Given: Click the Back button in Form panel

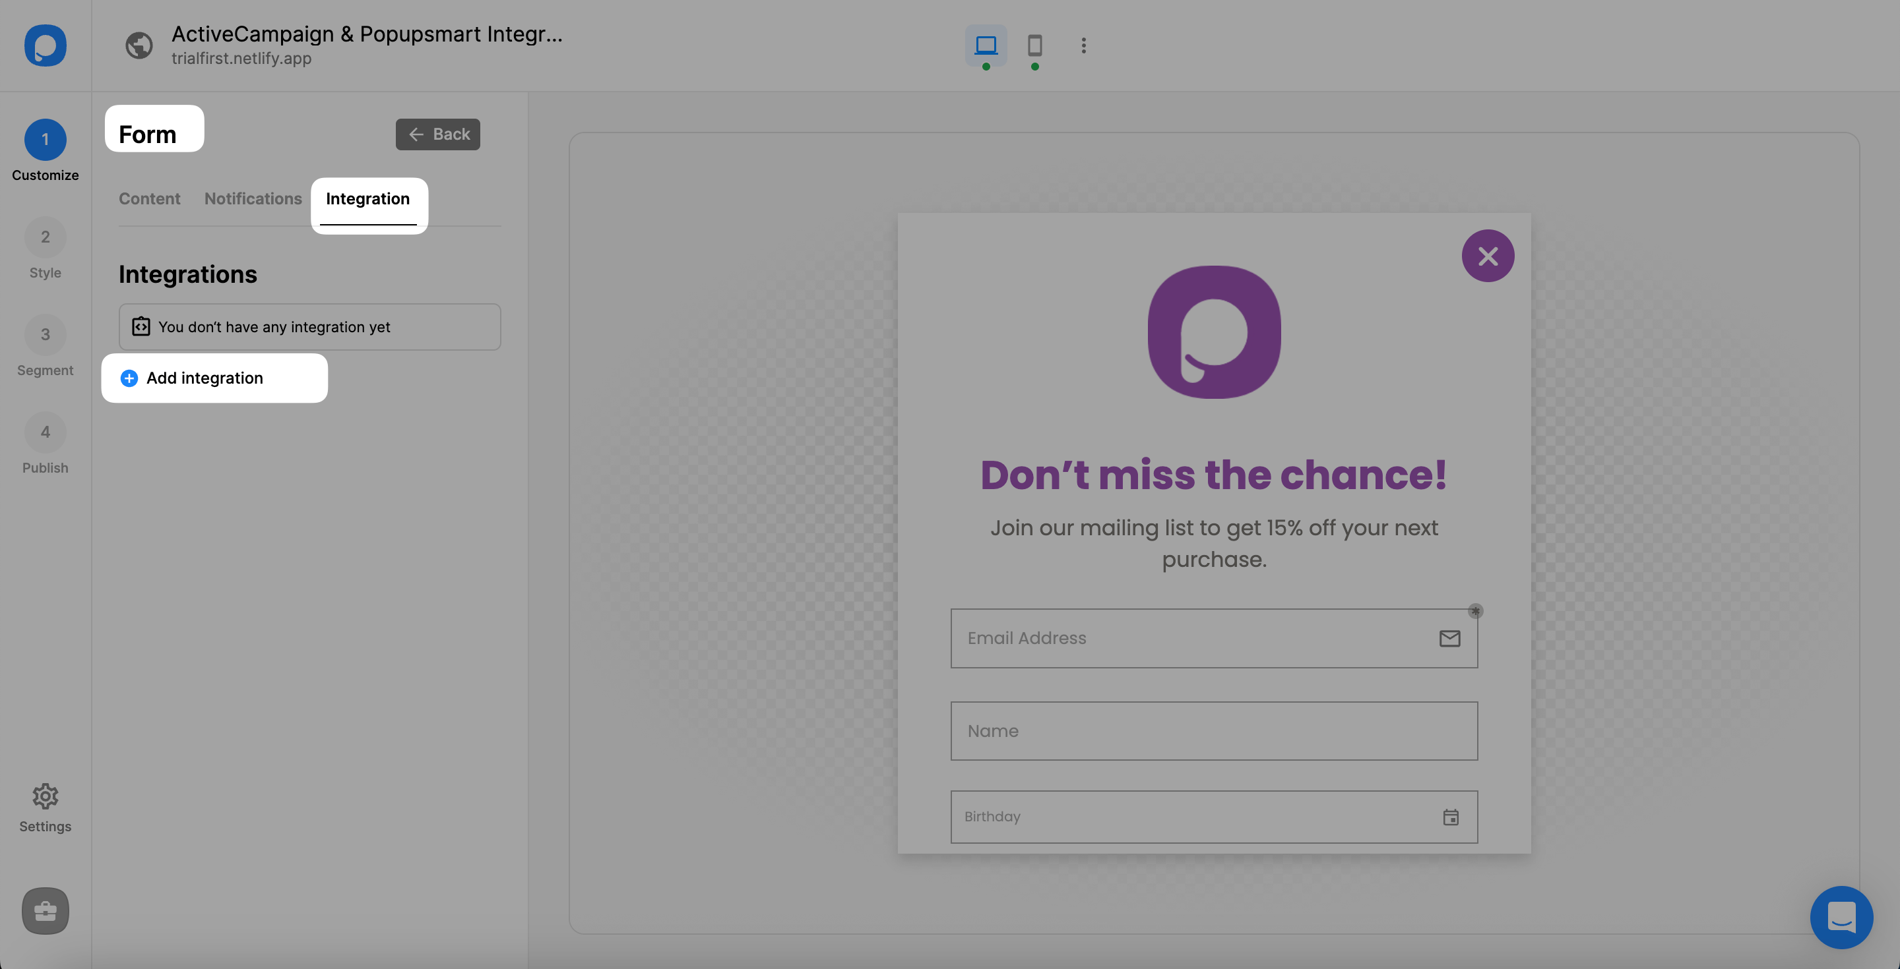Looking at the screenshot, I should click(438, 133).
